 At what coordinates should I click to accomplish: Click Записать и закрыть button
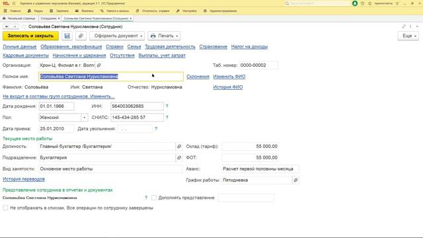tap(30, 36)
